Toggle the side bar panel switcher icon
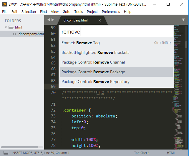This screenshot has width=189, height=156. pyautogui.click(x=6, y=153)
